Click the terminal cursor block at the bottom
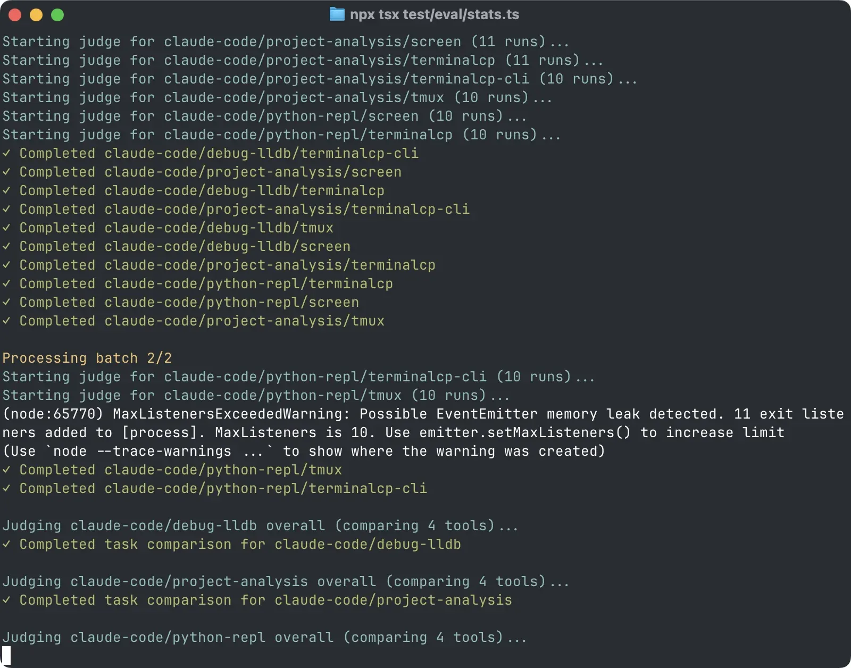Screen dimensions: 851x668 (6, 655)
